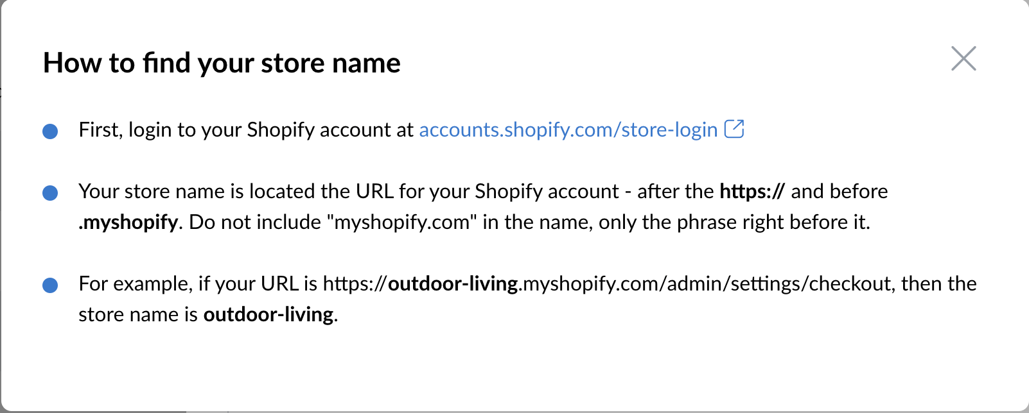Click the blue bullet beside "Your store name"
The image size is (1029, 413).
click(x=50, y=193)
